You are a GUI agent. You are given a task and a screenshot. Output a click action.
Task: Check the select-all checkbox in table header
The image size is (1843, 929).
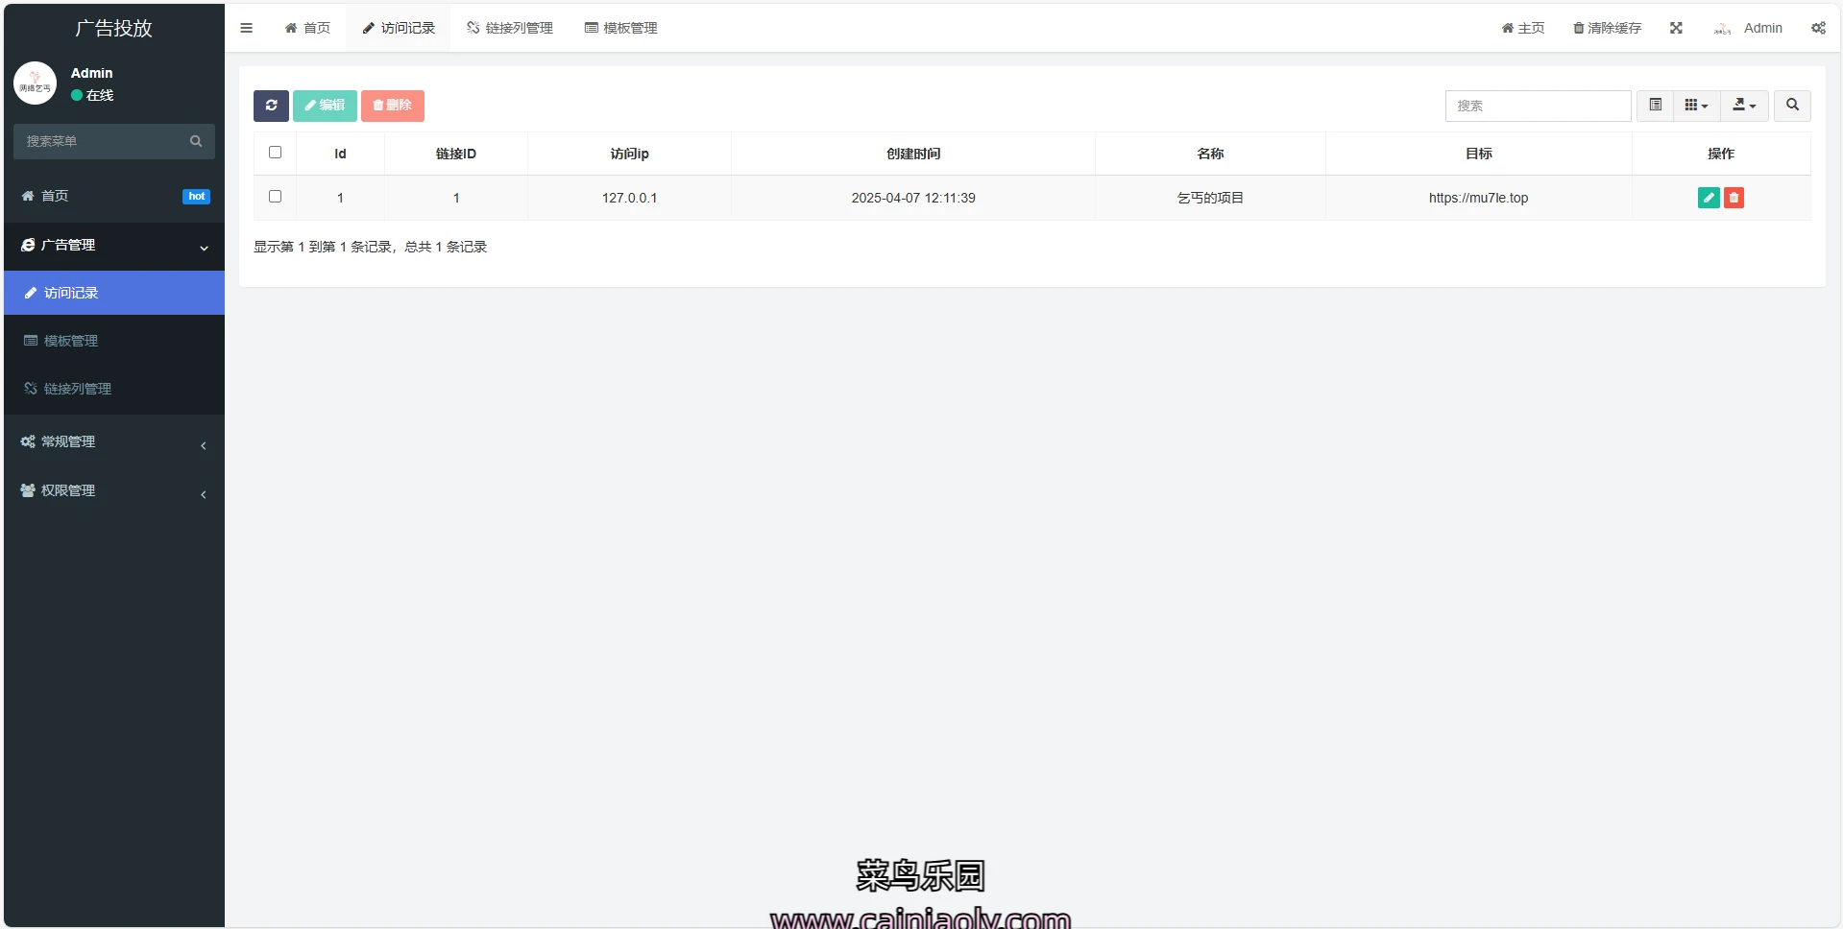point(275,153)
